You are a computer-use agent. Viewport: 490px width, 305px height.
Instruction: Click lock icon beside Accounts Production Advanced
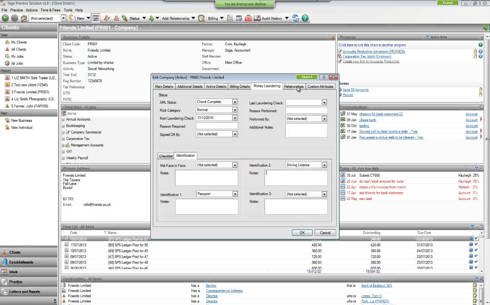tap(475, 51)
